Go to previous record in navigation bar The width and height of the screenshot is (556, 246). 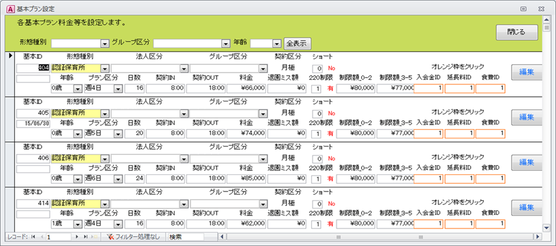tap(41, 237)
